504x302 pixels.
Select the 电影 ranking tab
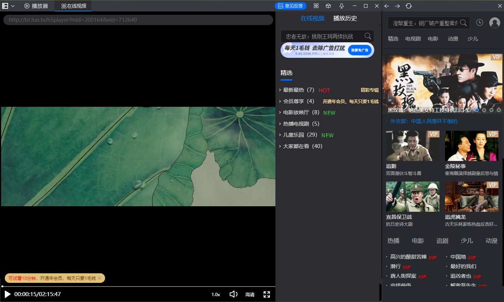[x=418, y=240]
